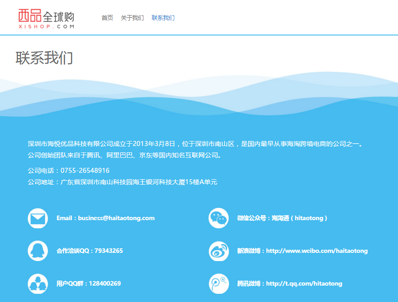
Task: Click the Sina Weibo icon
Action: tap(219, 251)
